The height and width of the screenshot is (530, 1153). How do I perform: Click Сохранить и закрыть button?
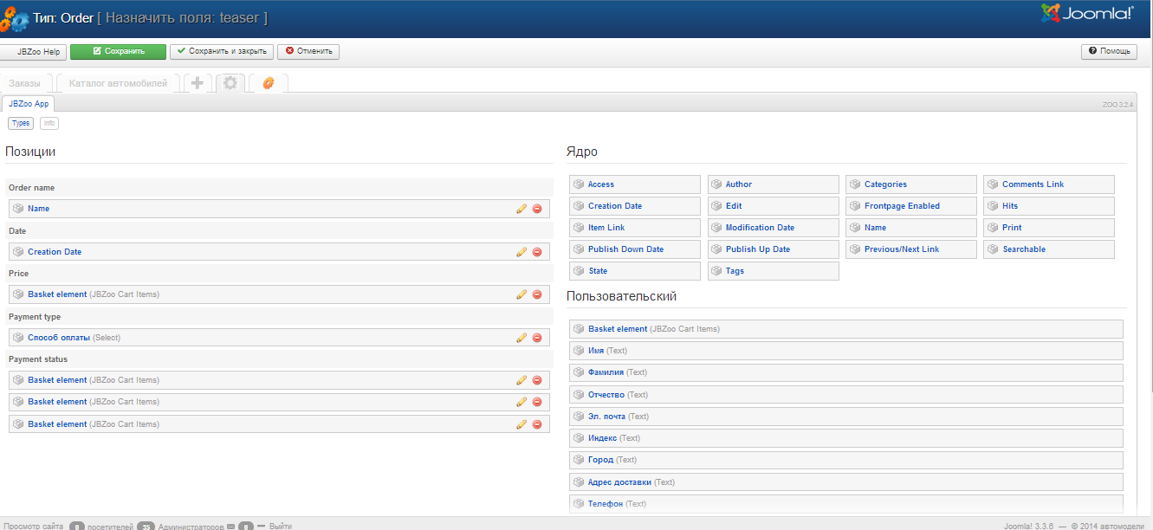[x=222, y=52]
